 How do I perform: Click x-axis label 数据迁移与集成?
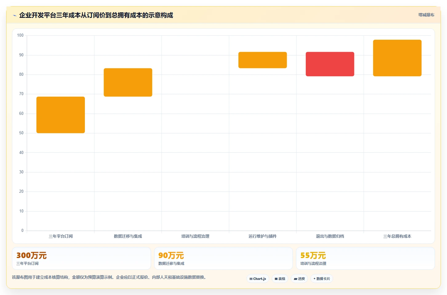click(128, 236)
